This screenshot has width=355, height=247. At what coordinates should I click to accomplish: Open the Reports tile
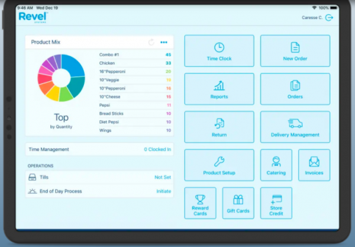point(219,89)
